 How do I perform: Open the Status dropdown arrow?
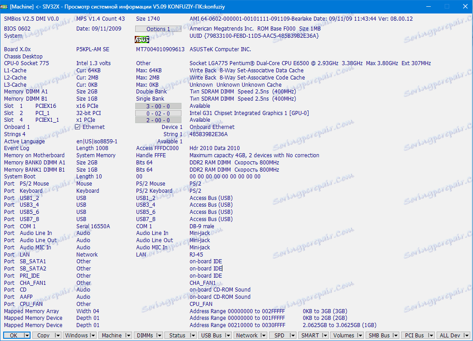(193, 335)
